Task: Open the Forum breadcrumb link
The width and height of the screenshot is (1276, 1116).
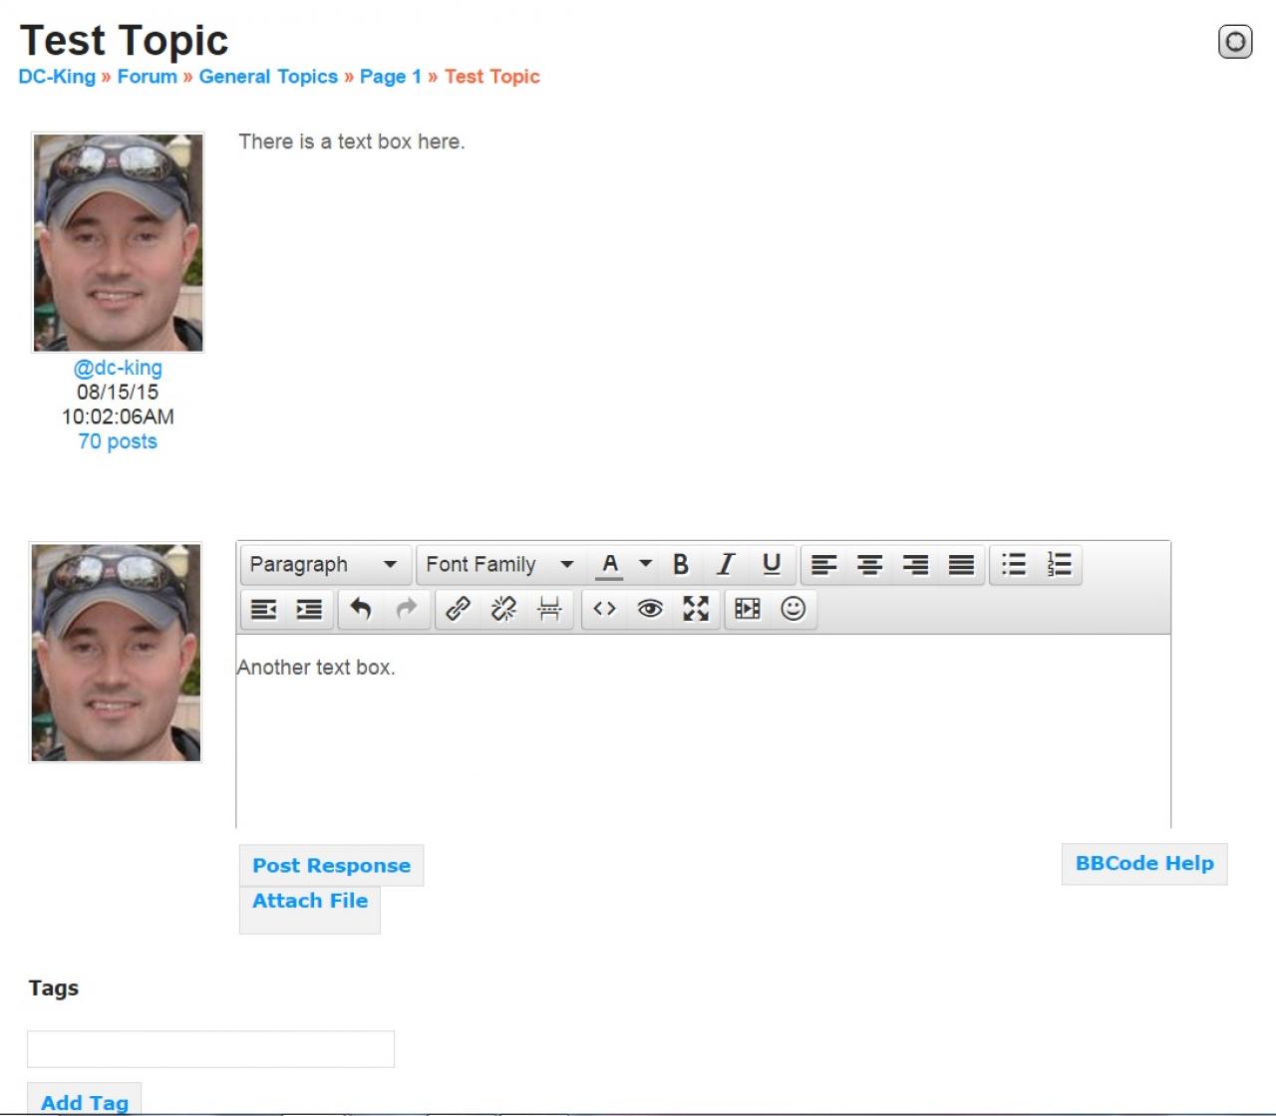Action: click(148, 77)
